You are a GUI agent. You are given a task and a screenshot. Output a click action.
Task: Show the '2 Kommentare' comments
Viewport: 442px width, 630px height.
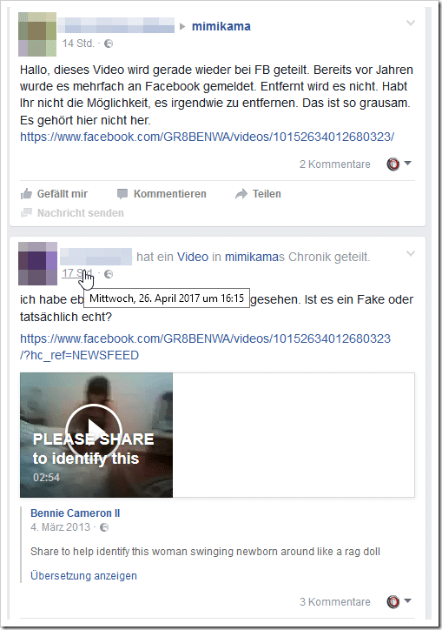click(335, 164)
